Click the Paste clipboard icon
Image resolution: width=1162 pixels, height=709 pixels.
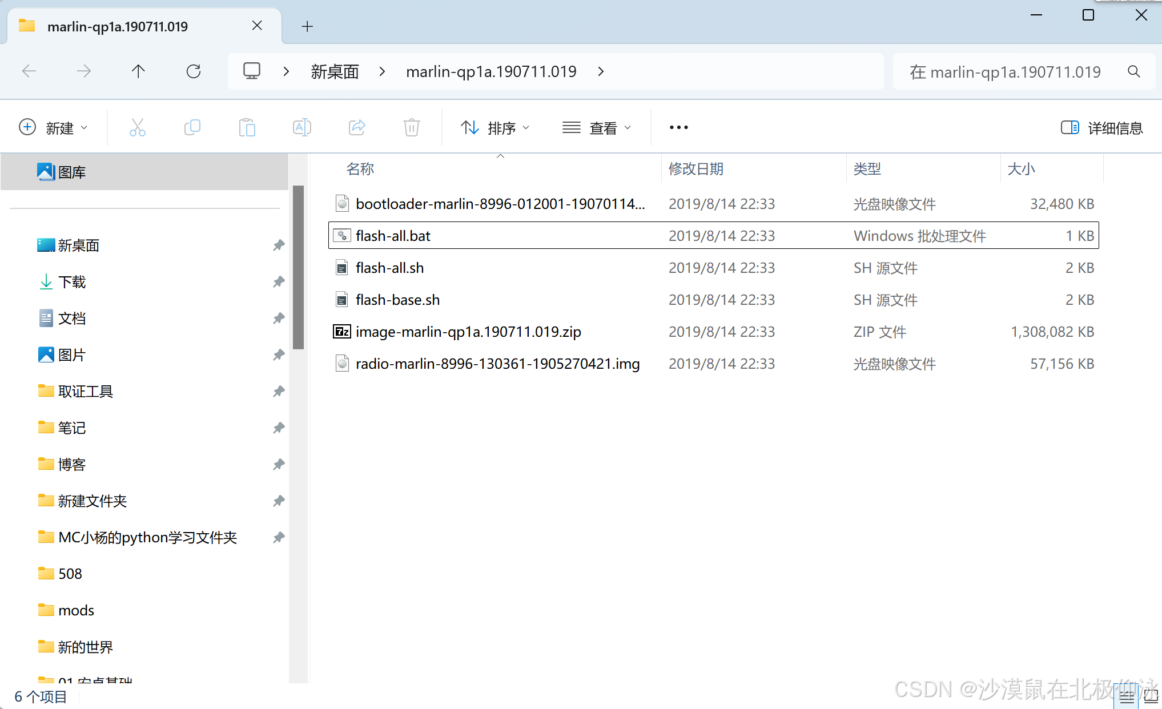click(x=247, y=127)
